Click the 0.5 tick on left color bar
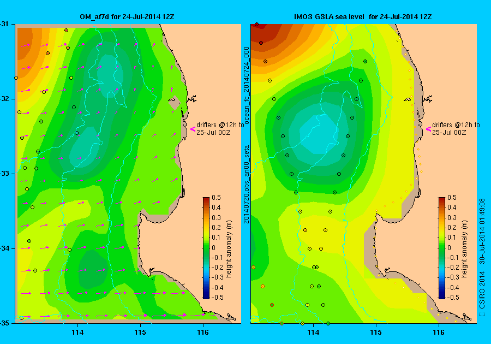 [217, 197]
